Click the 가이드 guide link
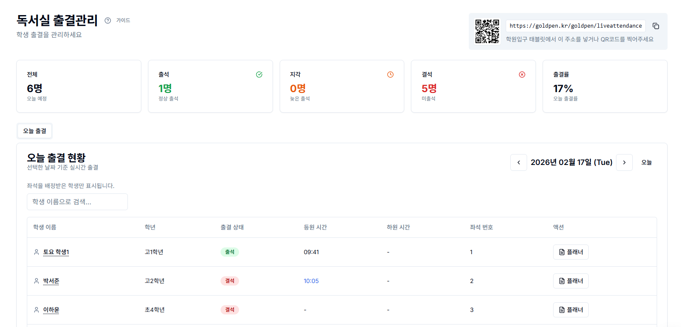681x327 pixels. (x=123, y=21)
